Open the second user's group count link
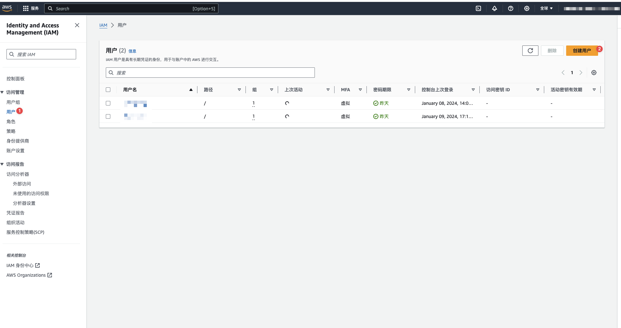 pos(254,116)
